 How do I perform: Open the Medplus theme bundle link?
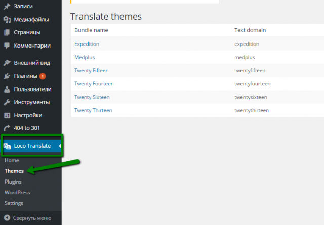(85, 57)
